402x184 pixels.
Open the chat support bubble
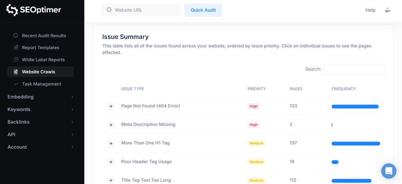pos(389,171)
